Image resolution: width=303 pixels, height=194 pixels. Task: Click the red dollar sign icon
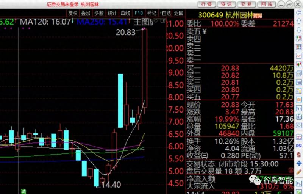click(x=299, y=154)
